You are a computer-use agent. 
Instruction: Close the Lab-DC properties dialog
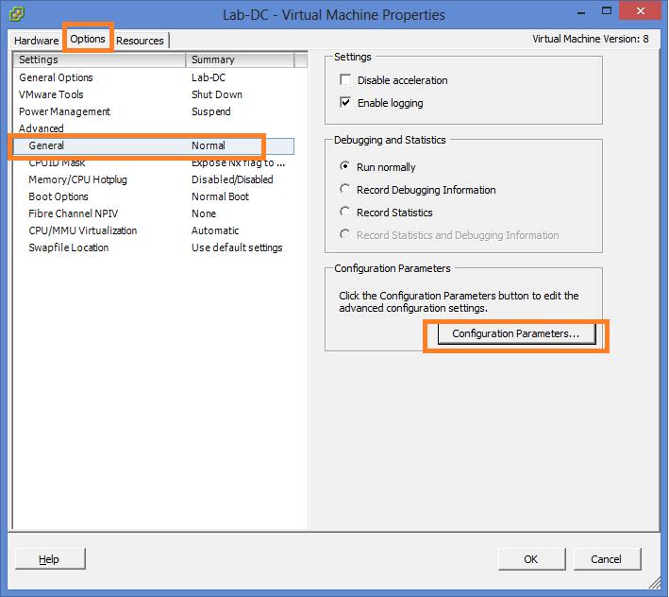point(640,11)
